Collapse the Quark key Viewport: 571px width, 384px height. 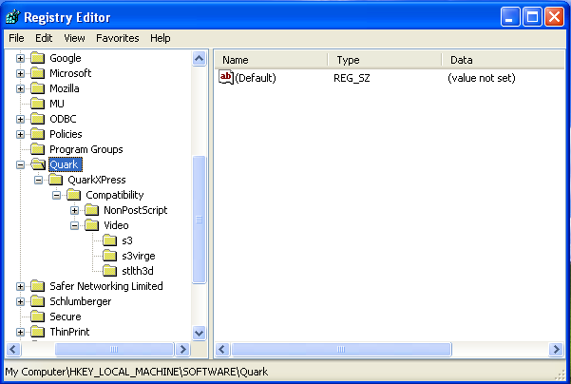coord(20,165)
